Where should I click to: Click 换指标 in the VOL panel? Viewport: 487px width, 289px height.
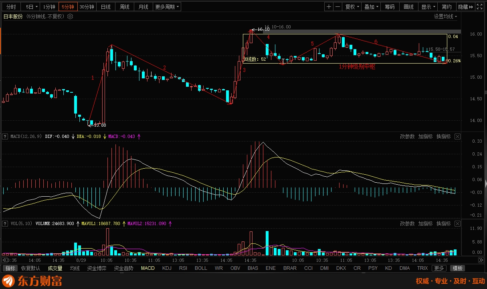tap(444, 224)
